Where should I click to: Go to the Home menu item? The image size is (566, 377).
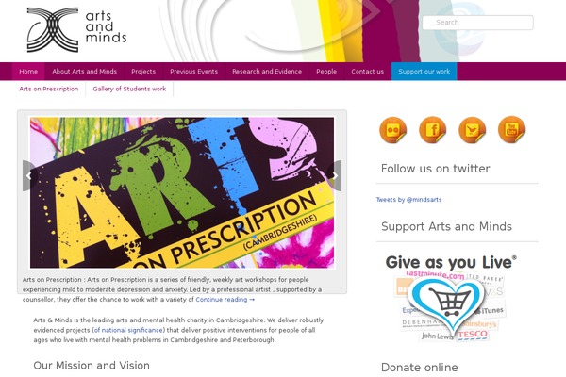(x=28, y=72)
